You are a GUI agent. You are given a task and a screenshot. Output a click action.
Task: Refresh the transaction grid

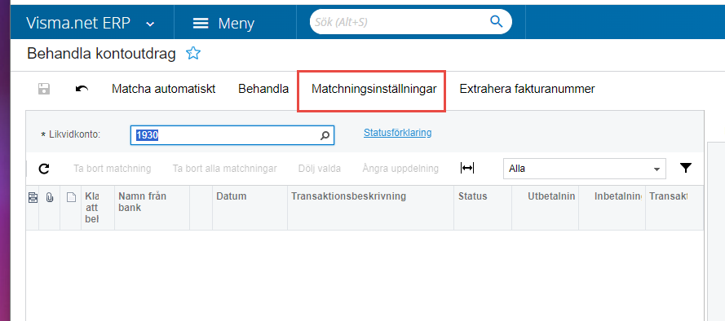pyautogui.click(x=44, y=169)
